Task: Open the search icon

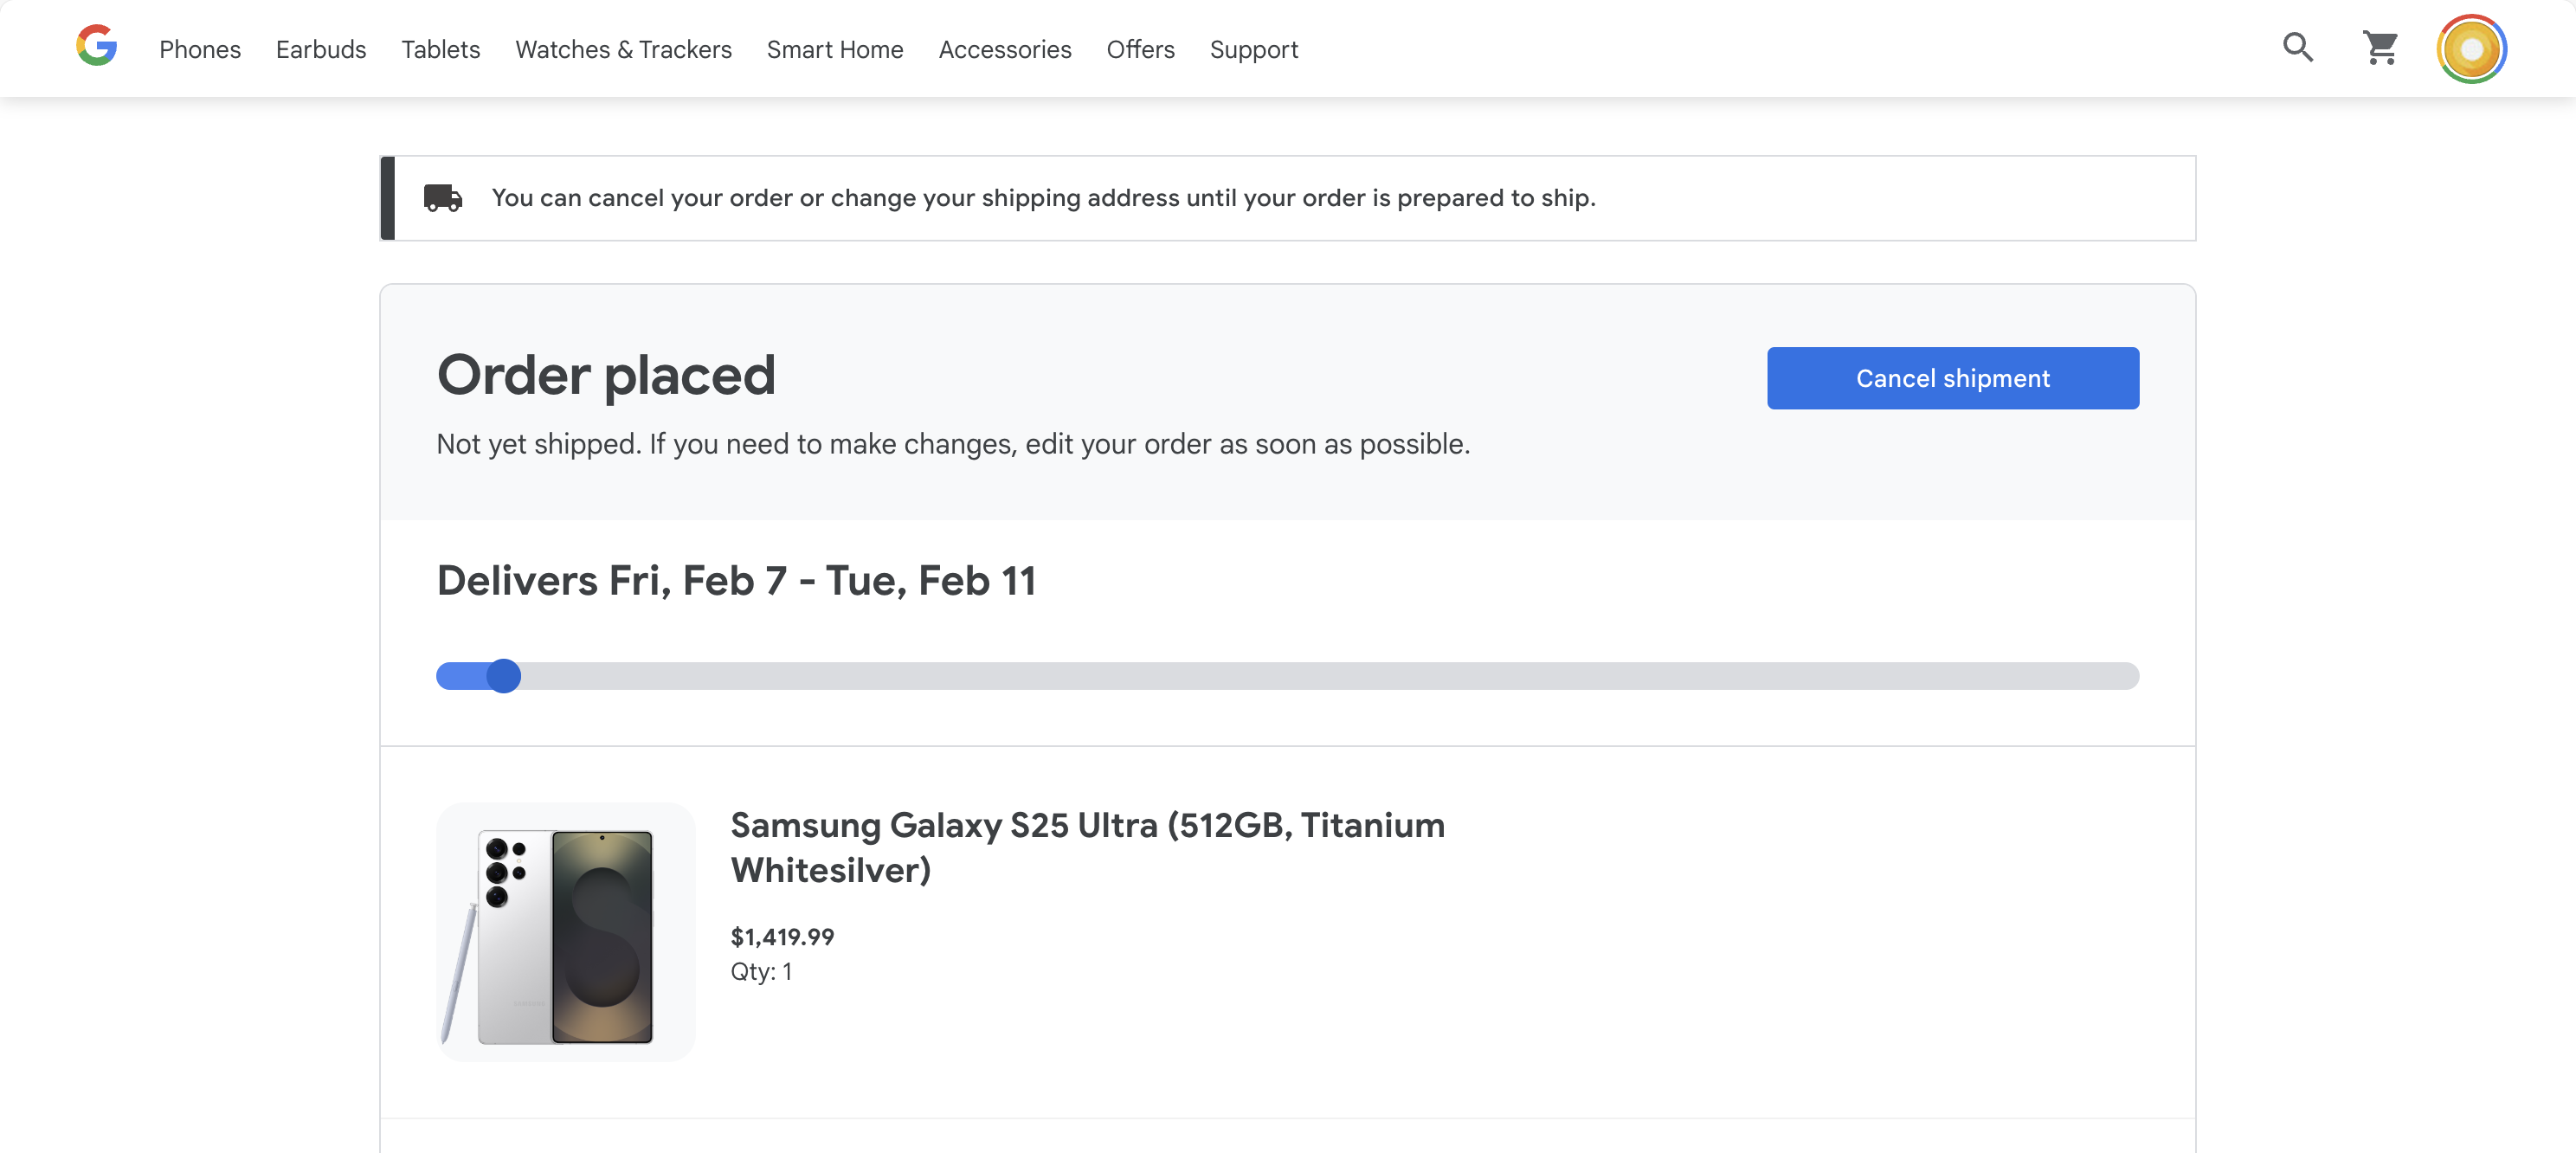Action: [2296, 47]
